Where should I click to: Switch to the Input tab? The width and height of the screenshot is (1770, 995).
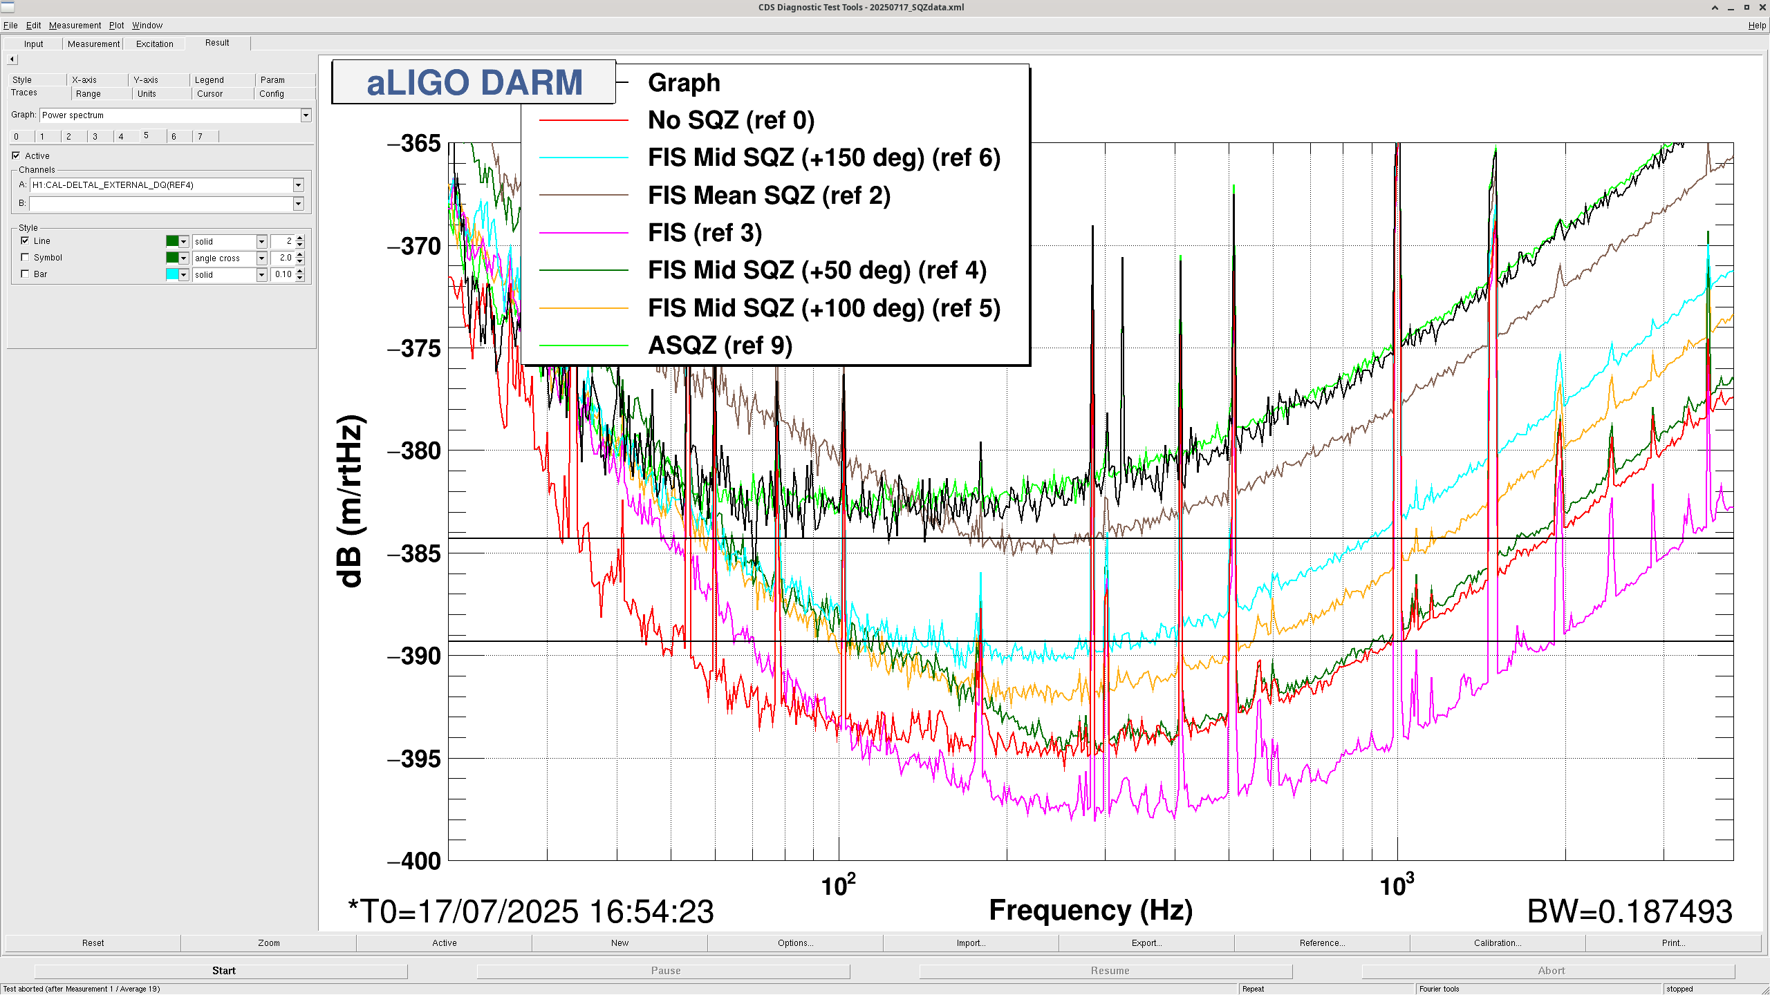tap(33, 44)
